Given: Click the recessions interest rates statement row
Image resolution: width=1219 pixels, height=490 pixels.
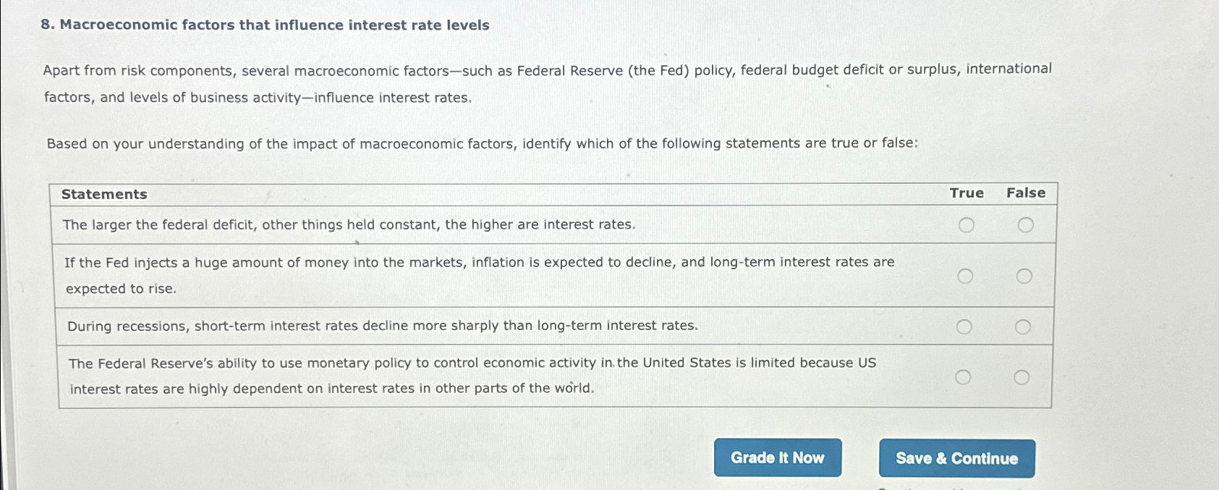Looking at the screenshot, I should [x=382, y=326].
